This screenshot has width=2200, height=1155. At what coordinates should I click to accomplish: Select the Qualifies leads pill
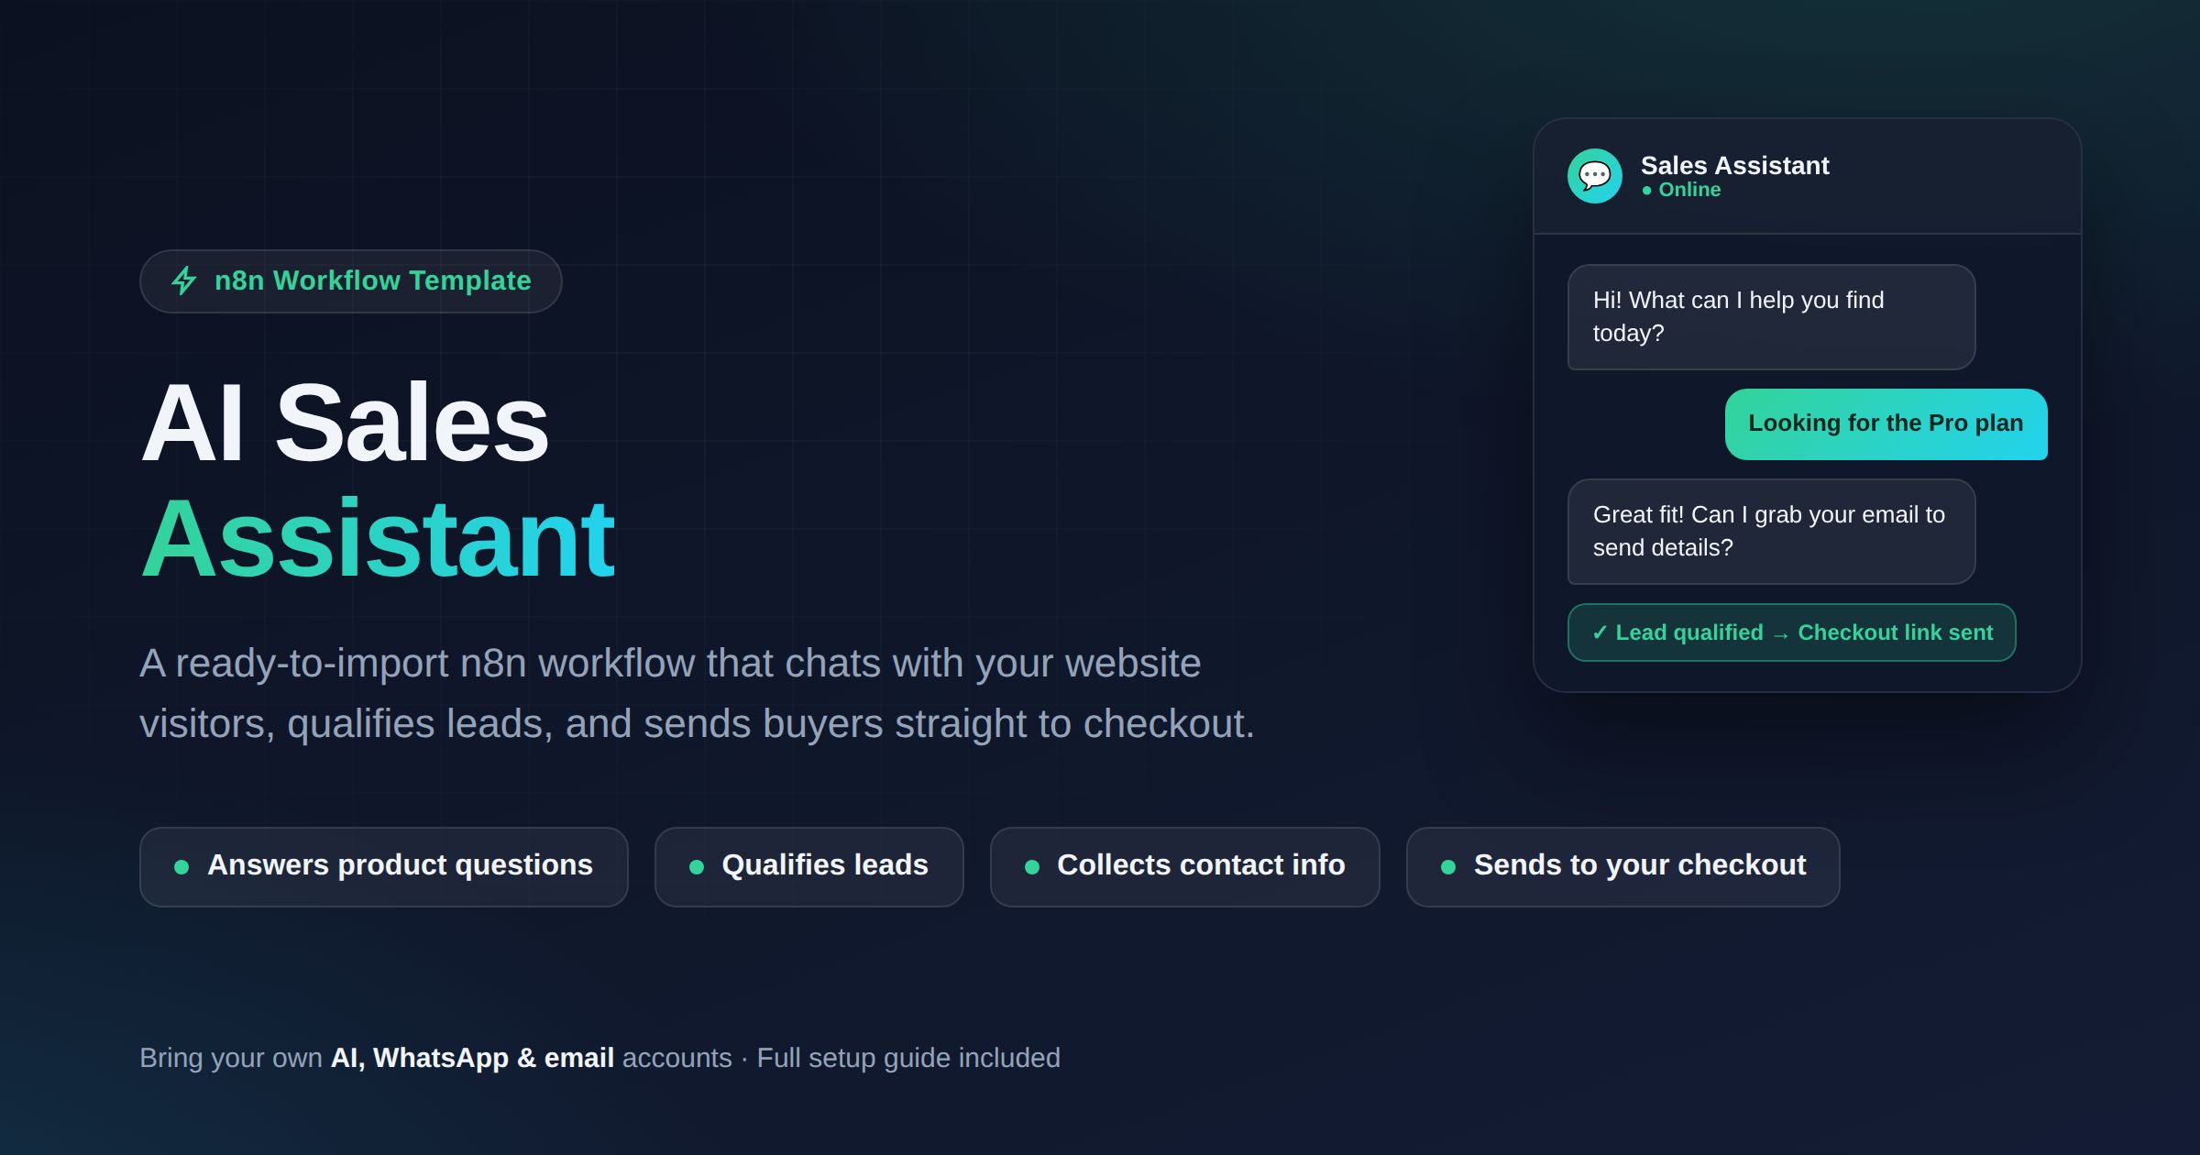coord(808,867)
